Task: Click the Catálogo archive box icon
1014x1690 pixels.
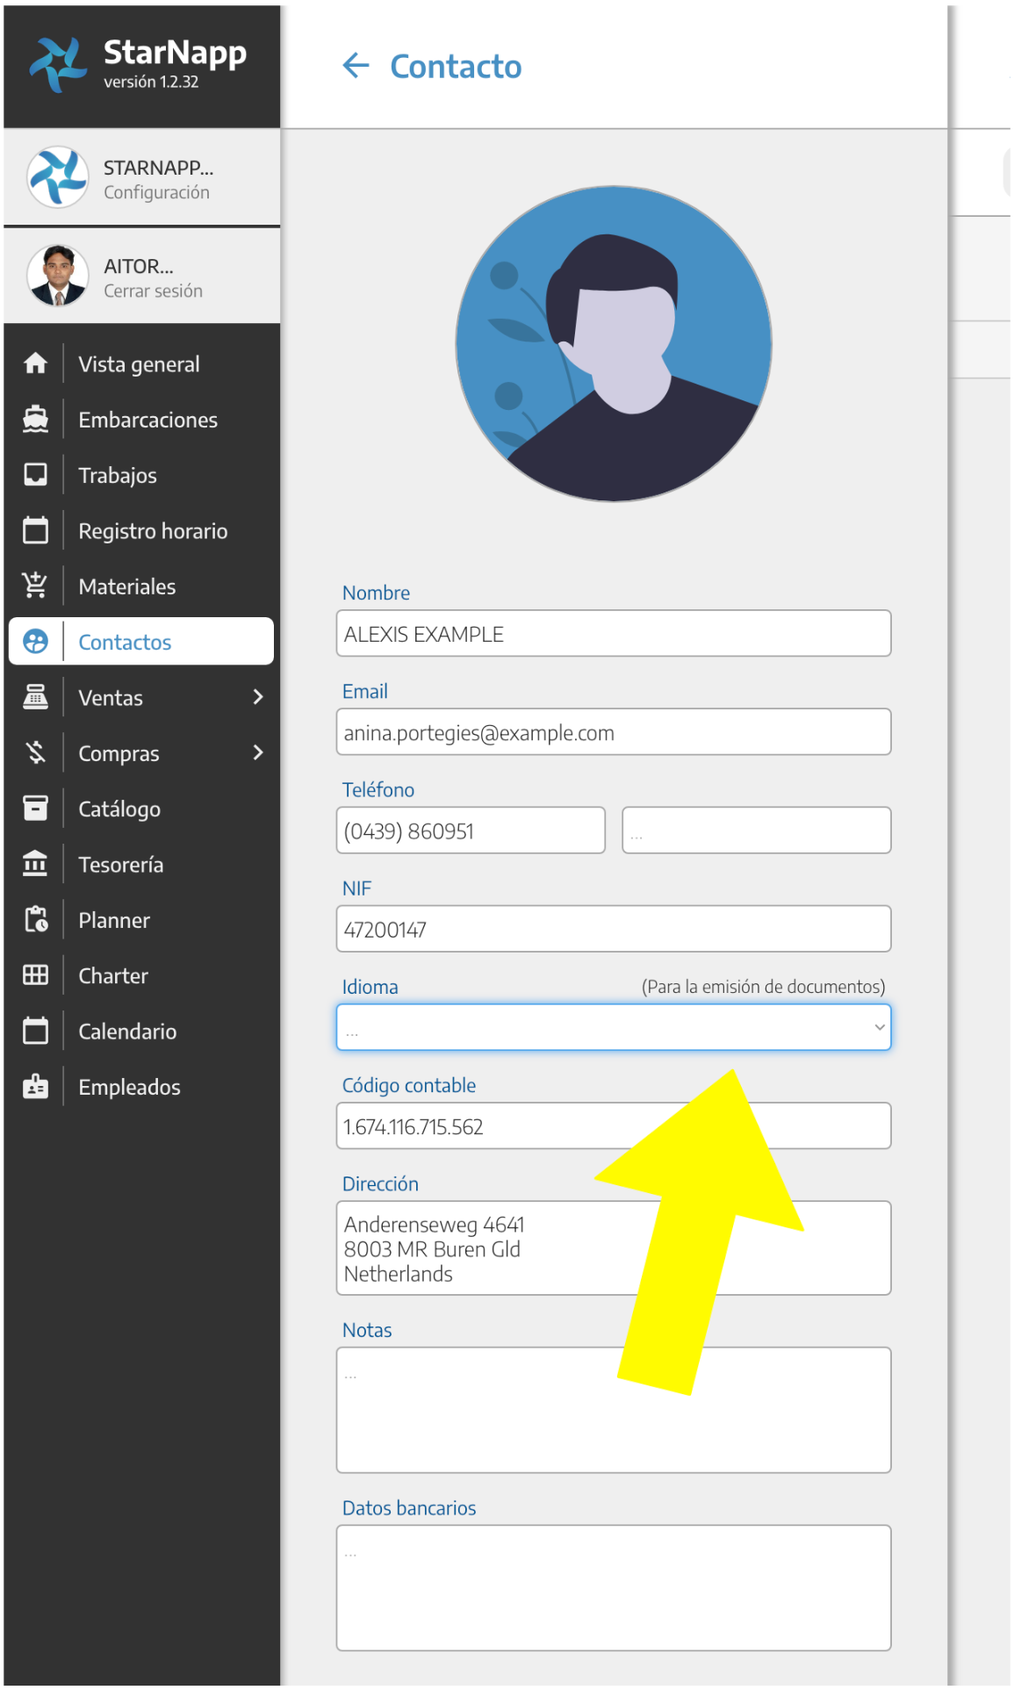Action: coord(35,809)
